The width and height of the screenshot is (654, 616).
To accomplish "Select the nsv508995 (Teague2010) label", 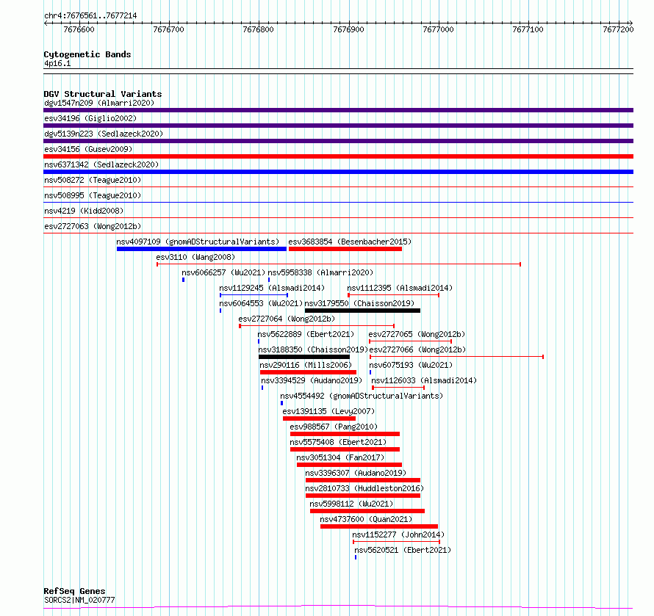I will [x=93, y=195].
